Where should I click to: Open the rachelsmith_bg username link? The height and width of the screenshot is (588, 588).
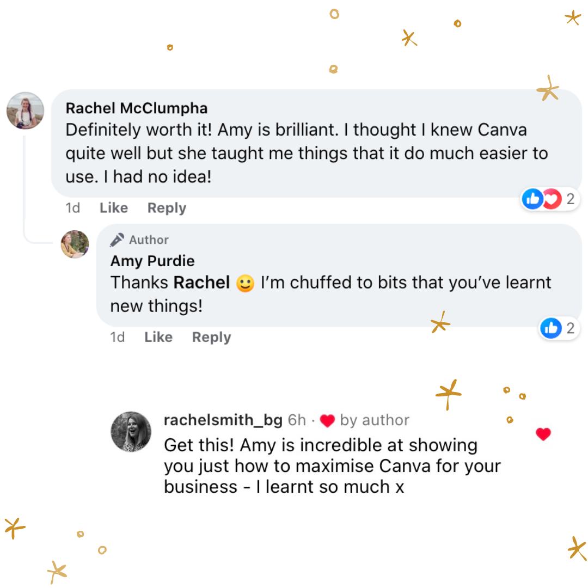[x=223, y=420]
